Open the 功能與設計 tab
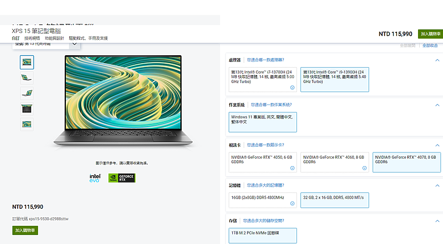 coord(55,38)
